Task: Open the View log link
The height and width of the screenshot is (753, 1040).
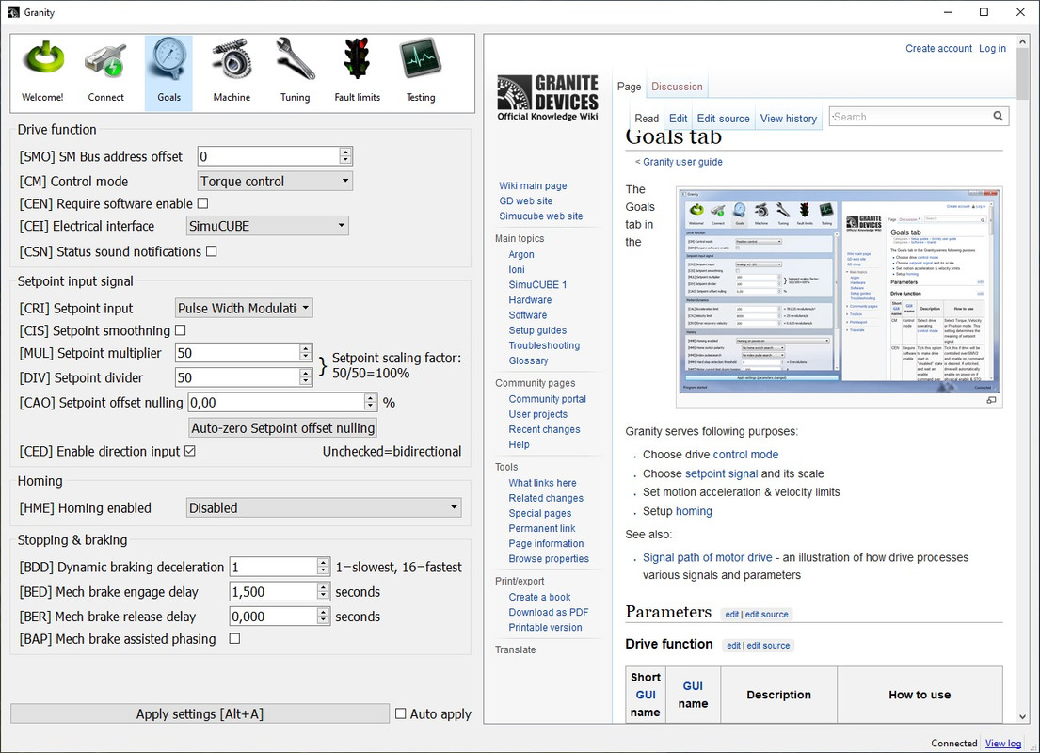Action: [1003, 743]
